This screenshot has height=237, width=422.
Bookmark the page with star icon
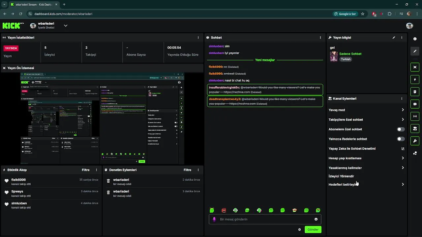coord(363,14)
